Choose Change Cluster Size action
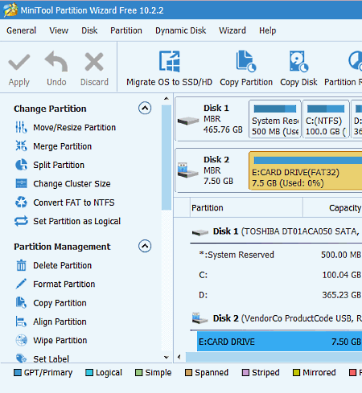 coord(72,184)
